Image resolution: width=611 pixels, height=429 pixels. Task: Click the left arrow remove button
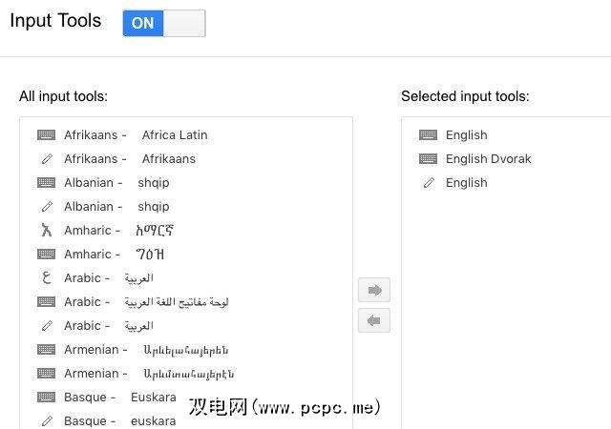374,320
